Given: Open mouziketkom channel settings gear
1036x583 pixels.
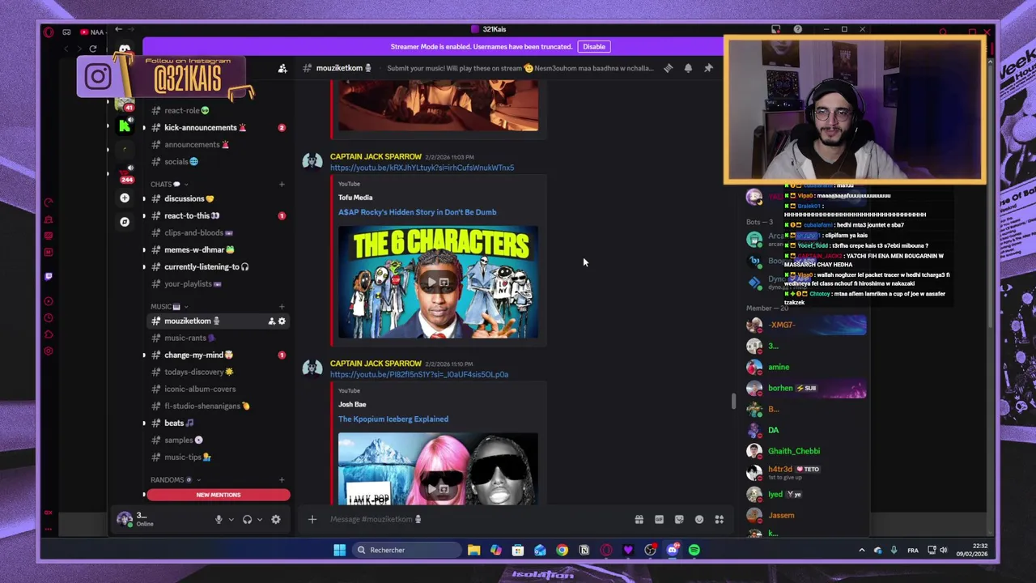Looking at the screenshot, I should 282,321.
